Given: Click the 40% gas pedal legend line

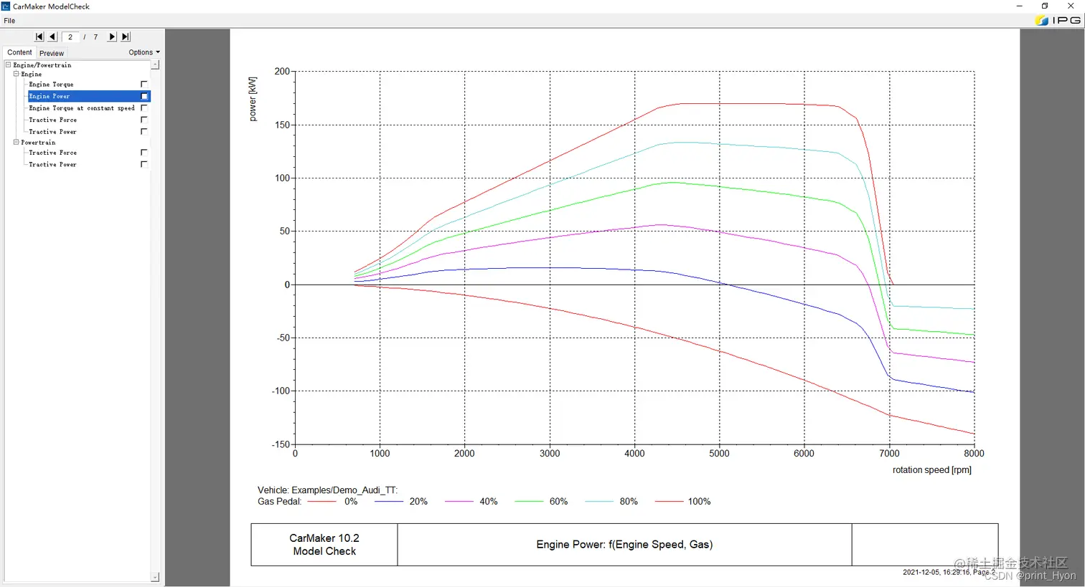Looking at the screenshot, I should tap(459, 502).
